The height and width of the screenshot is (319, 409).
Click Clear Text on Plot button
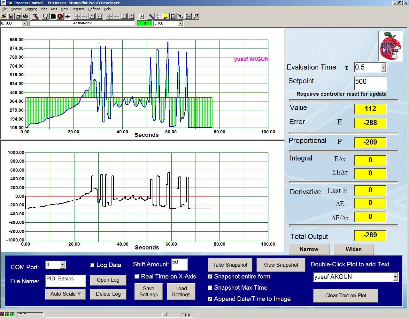pyautogui.click(x=346, y=295)
